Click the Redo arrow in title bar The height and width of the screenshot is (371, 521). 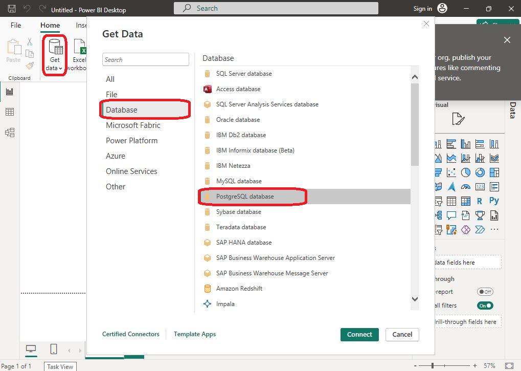(42, 9)
